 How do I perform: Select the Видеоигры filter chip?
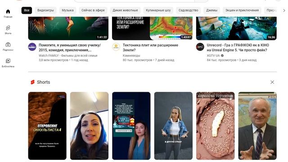(x=45, y=10)
